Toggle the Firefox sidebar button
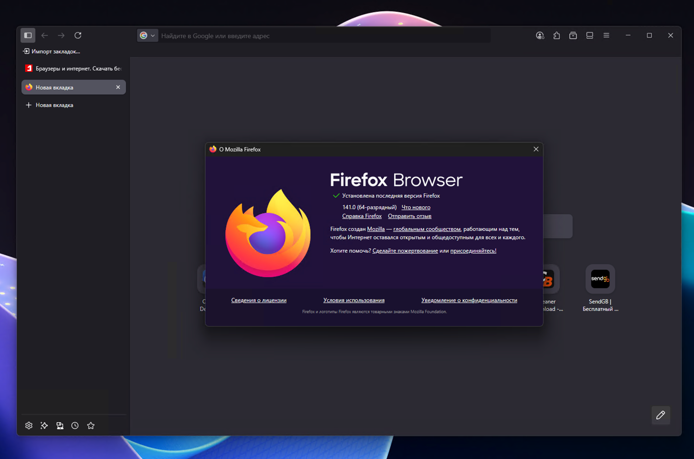694x459 pixels. pos(28,35)
